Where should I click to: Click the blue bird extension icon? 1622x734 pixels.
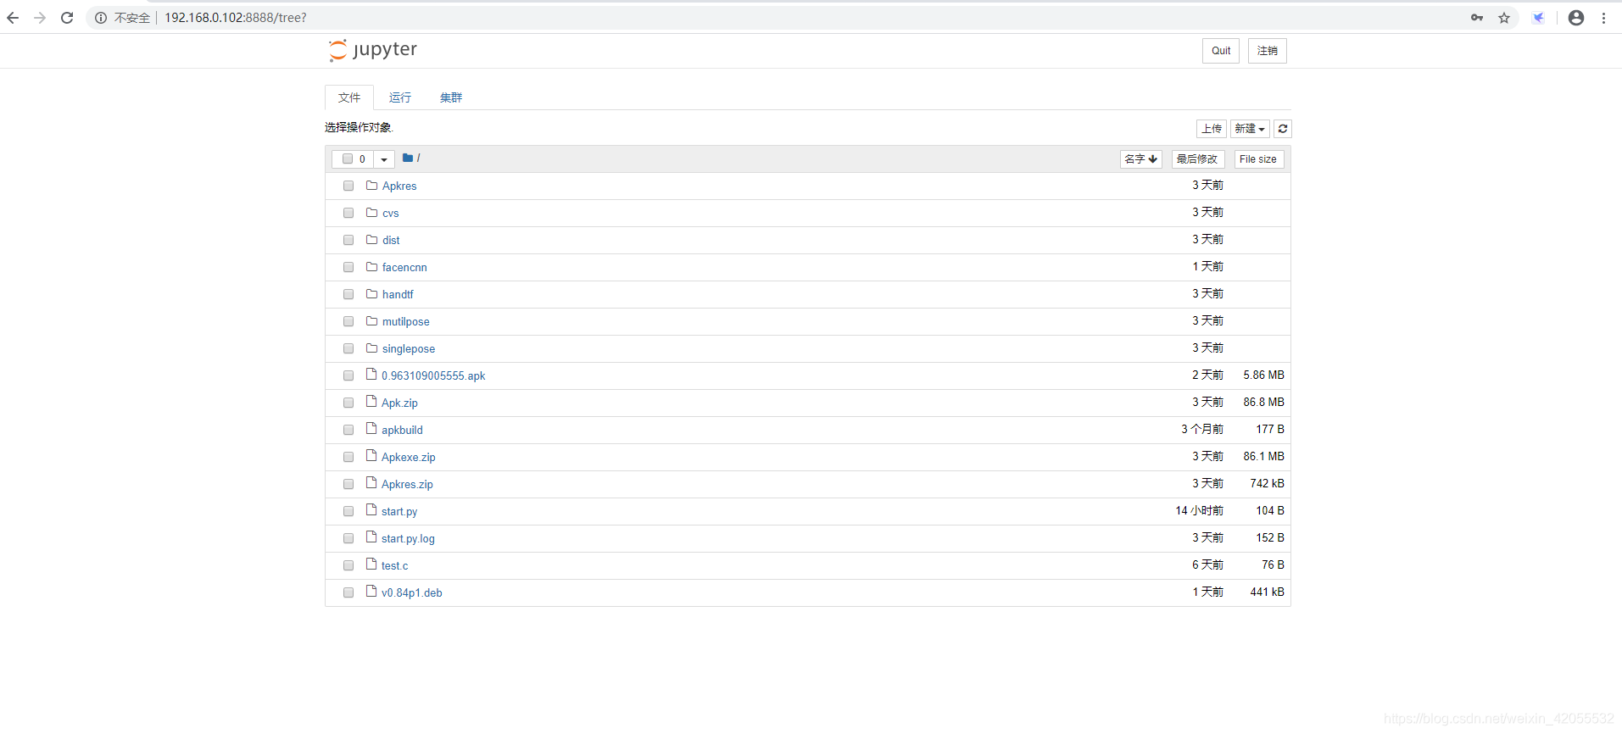pyautogui.click(x=1538, y=18)
